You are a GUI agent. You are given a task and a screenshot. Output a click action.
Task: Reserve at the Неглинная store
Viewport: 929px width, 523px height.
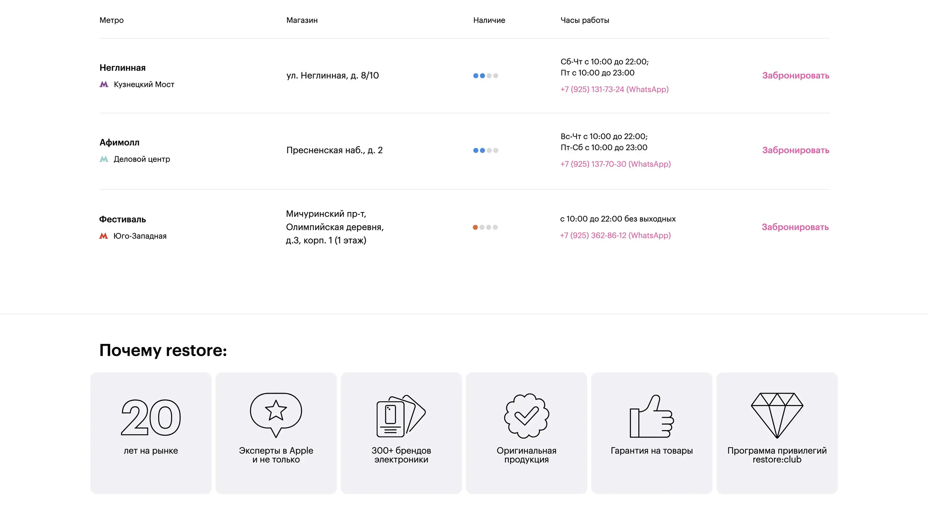coord(795,76)
